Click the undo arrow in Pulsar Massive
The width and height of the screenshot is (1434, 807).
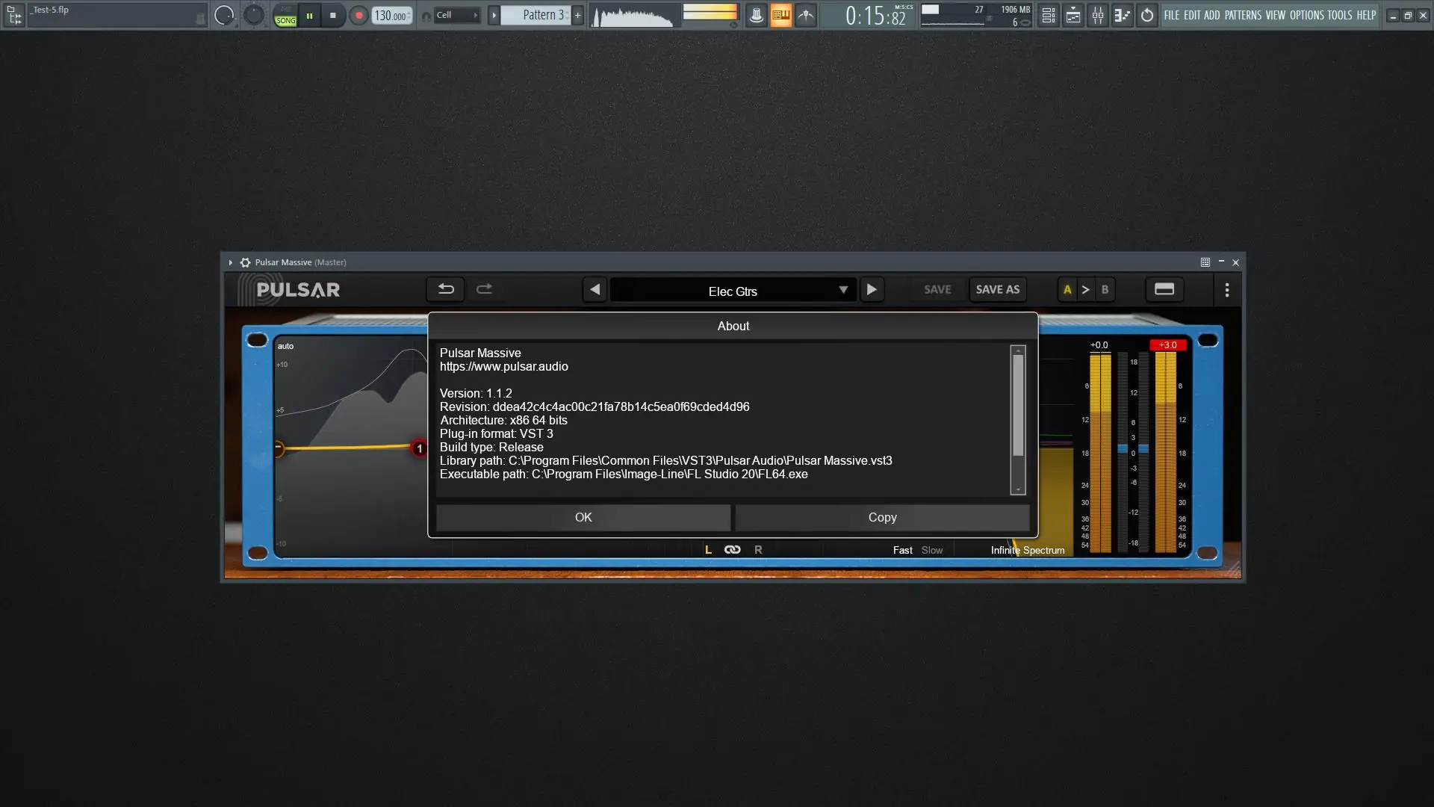(x=445, y=289)
